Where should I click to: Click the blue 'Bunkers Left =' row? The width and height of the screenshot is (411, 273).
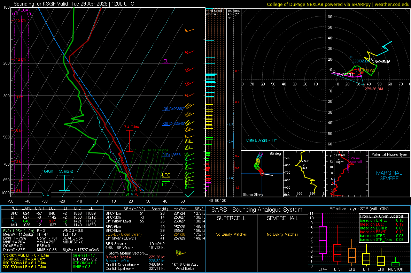pos(135,261)
